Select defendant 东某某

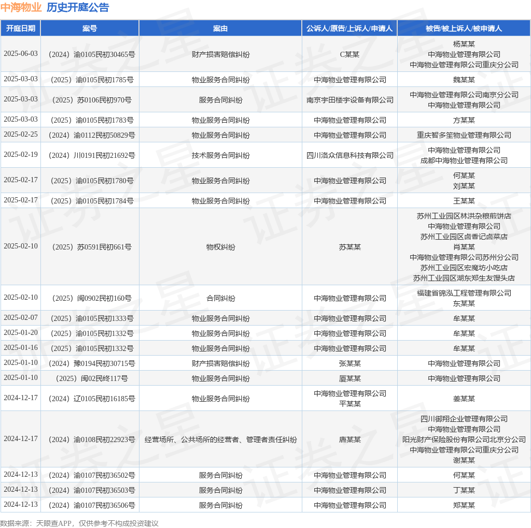(x=464, y=303)
